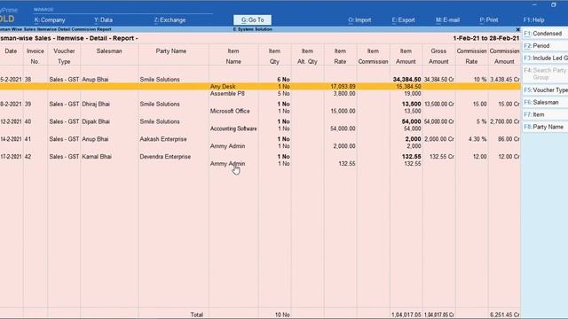The height and width of the screenshot is (319, 568).
Task: Click commission amount 3,438.45 Cr
Action: pyautogui.click(x=505, y=79)
